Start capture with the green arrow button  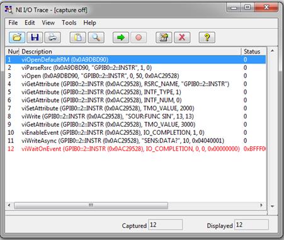click(121, 37)
